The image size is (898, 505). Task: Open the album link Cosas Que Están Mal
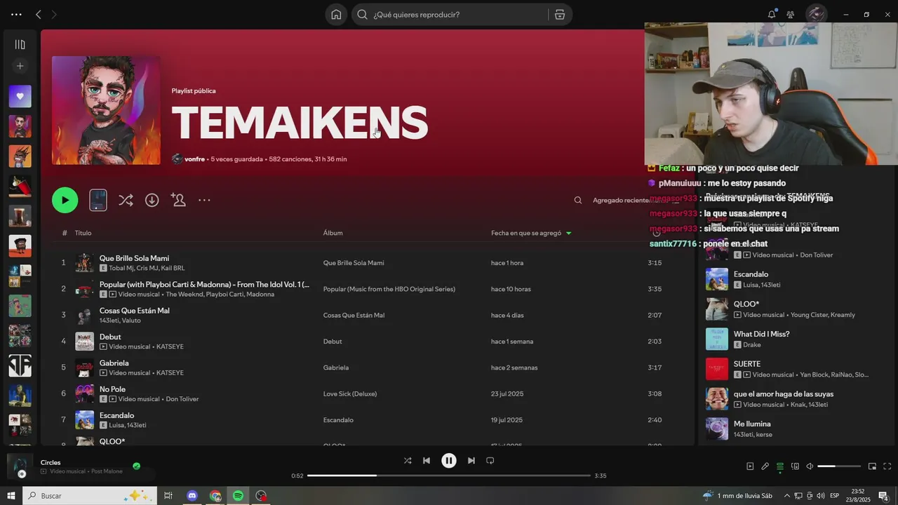(354, 316)
